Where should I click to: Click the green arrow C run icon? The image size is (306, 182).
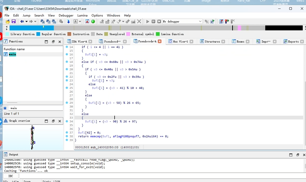click(x=212, y=21)
